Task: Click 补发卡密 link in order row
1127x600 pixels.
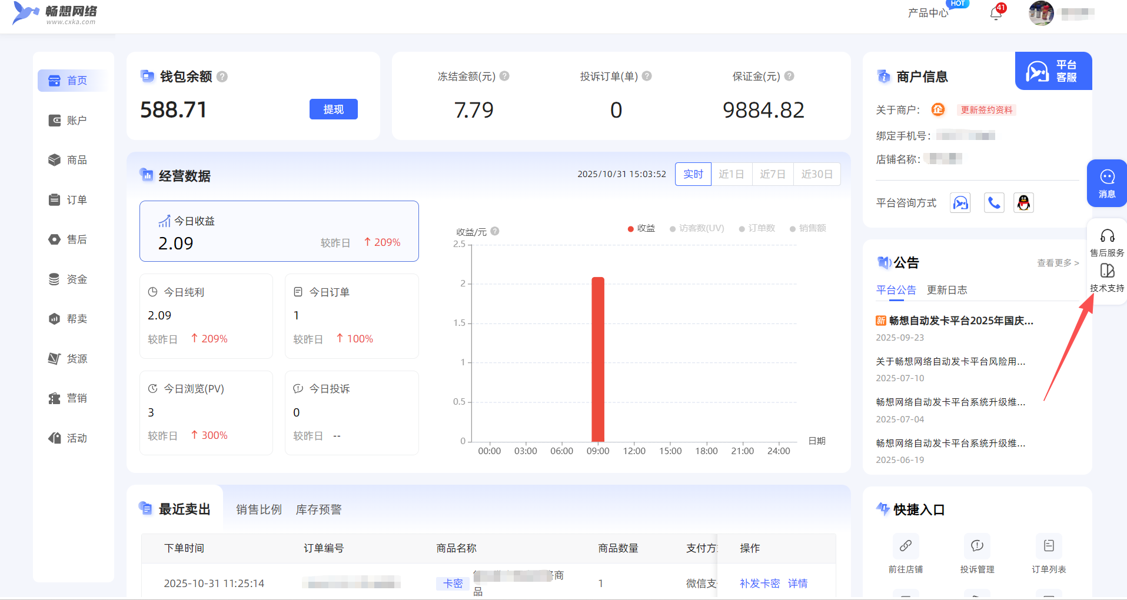Action: coord(759,583)
